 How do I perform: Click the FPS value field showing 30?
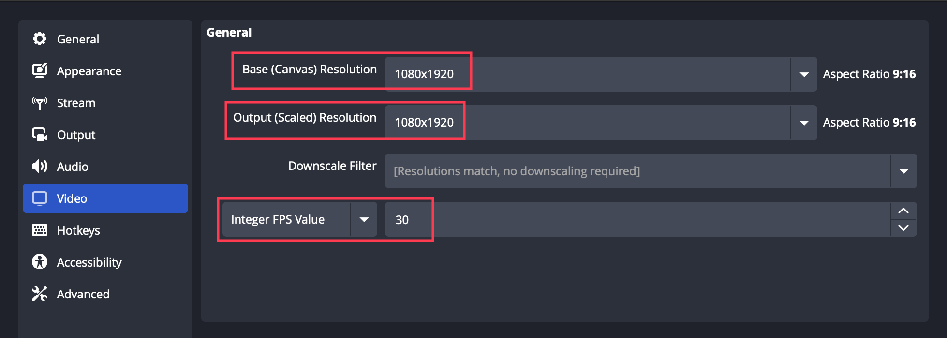tap(636, 219)
